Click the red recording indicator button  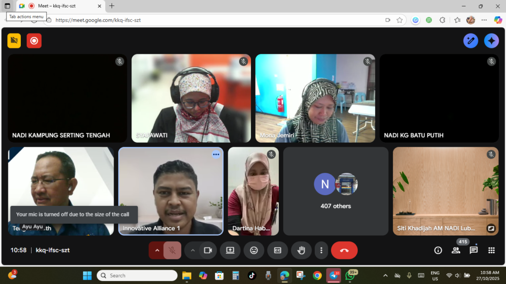34,41
